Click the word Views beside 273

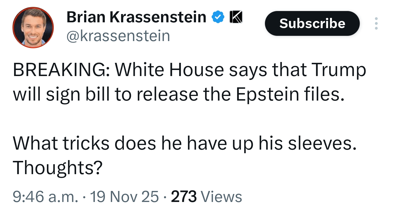[x=221, y=197]
